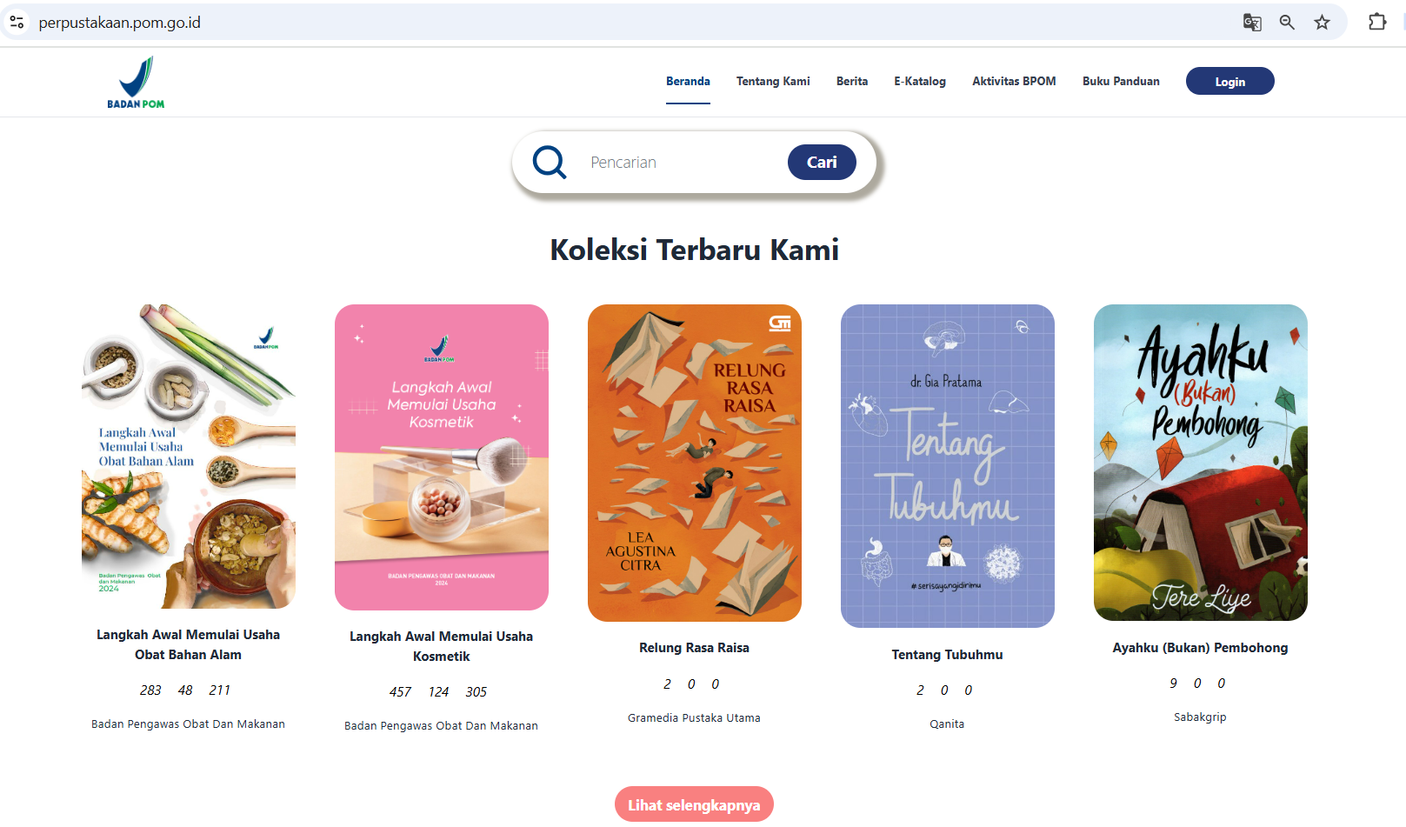Open the browser extensions puzzle icon
1406x827 pixels.
pos(1377,22)
